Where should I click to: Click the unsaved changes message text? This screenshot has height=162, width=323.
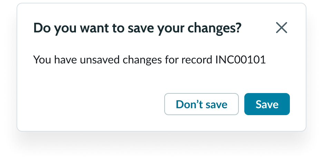coord(149,60)
